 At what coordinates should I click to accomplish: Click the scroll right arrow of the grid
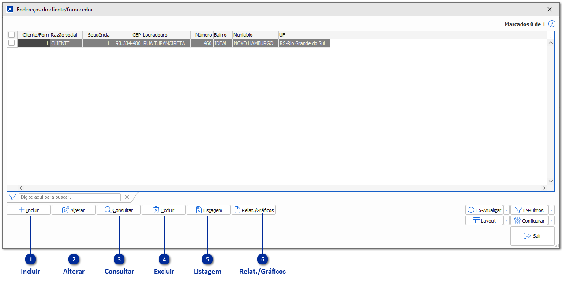click(x=544, y=188)
